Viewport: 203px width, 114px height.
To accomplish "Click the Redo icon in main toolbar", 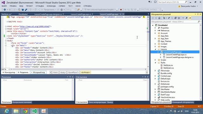I will tap(36, 9).
